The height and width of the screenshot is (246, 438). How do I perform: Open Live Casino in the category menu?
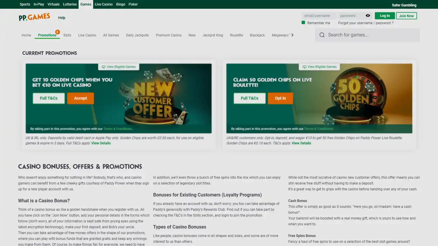[x=87, y=35]
